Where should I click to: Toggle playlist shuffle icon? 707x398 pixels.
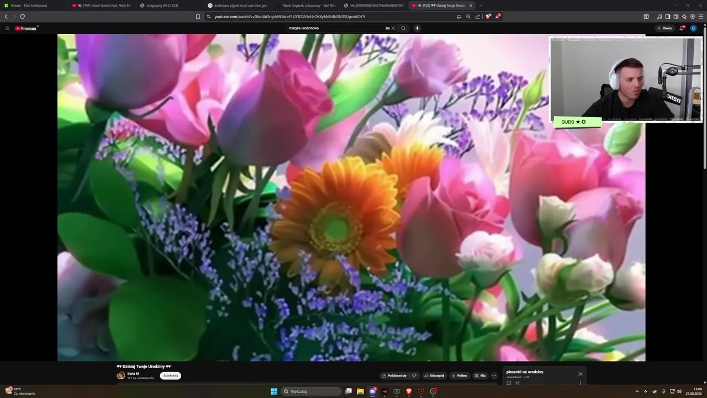pyautogui.click(x=518, y=383)
